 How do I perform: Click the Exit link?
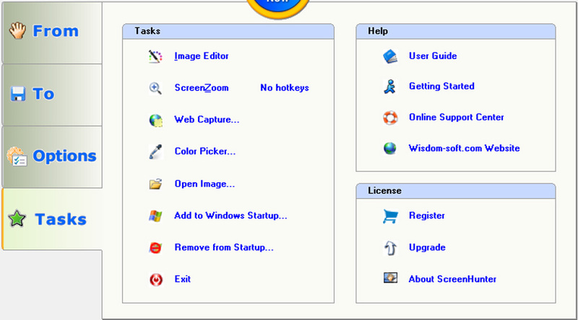pos(183,279)
